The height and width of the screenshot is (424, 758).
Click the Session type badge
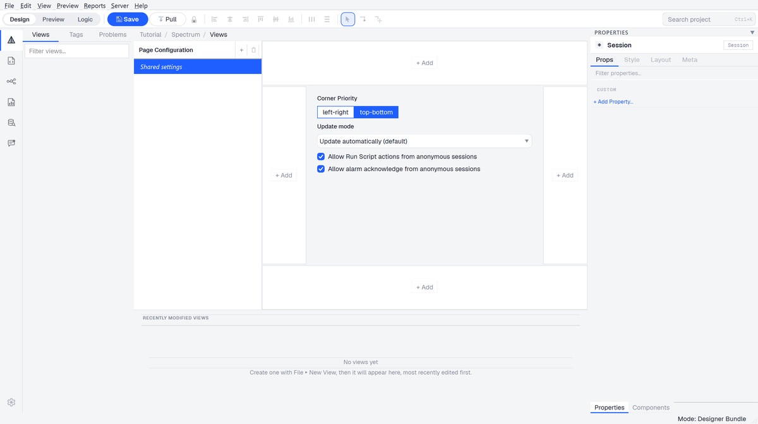(738, 45)
